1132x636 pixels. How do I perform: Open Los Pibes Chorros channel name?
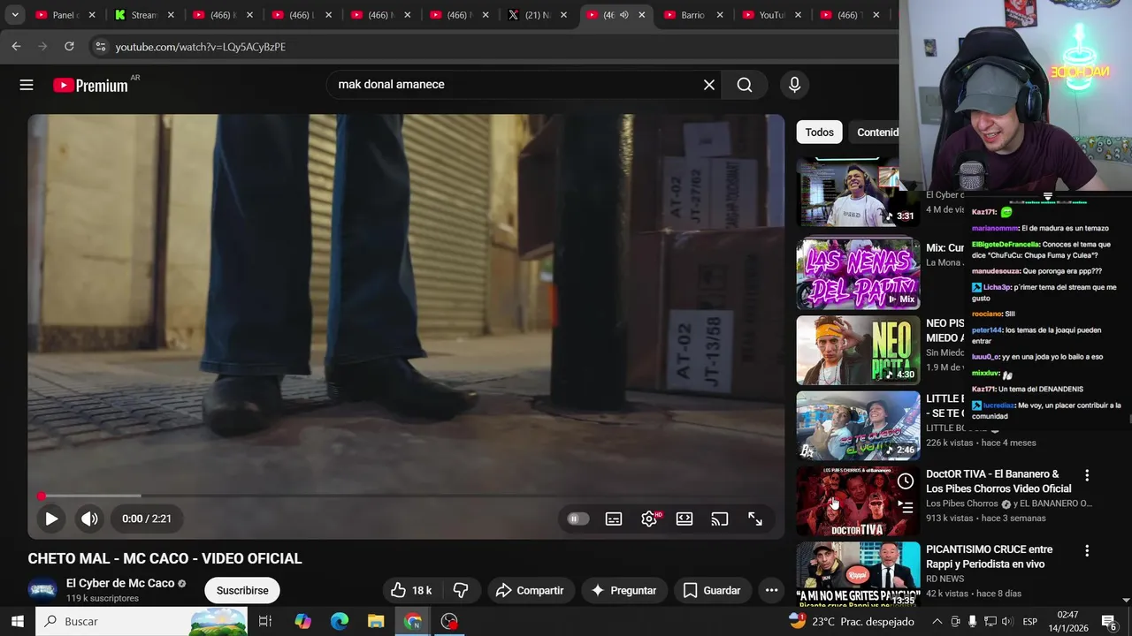[962, 503]
